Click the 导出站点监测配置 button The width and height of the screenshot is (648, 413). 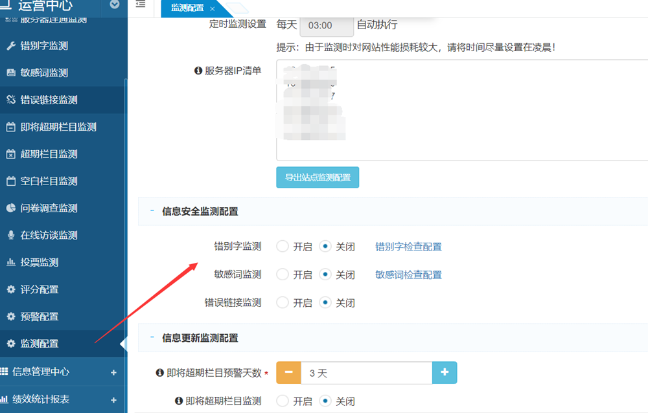point(318,177)
